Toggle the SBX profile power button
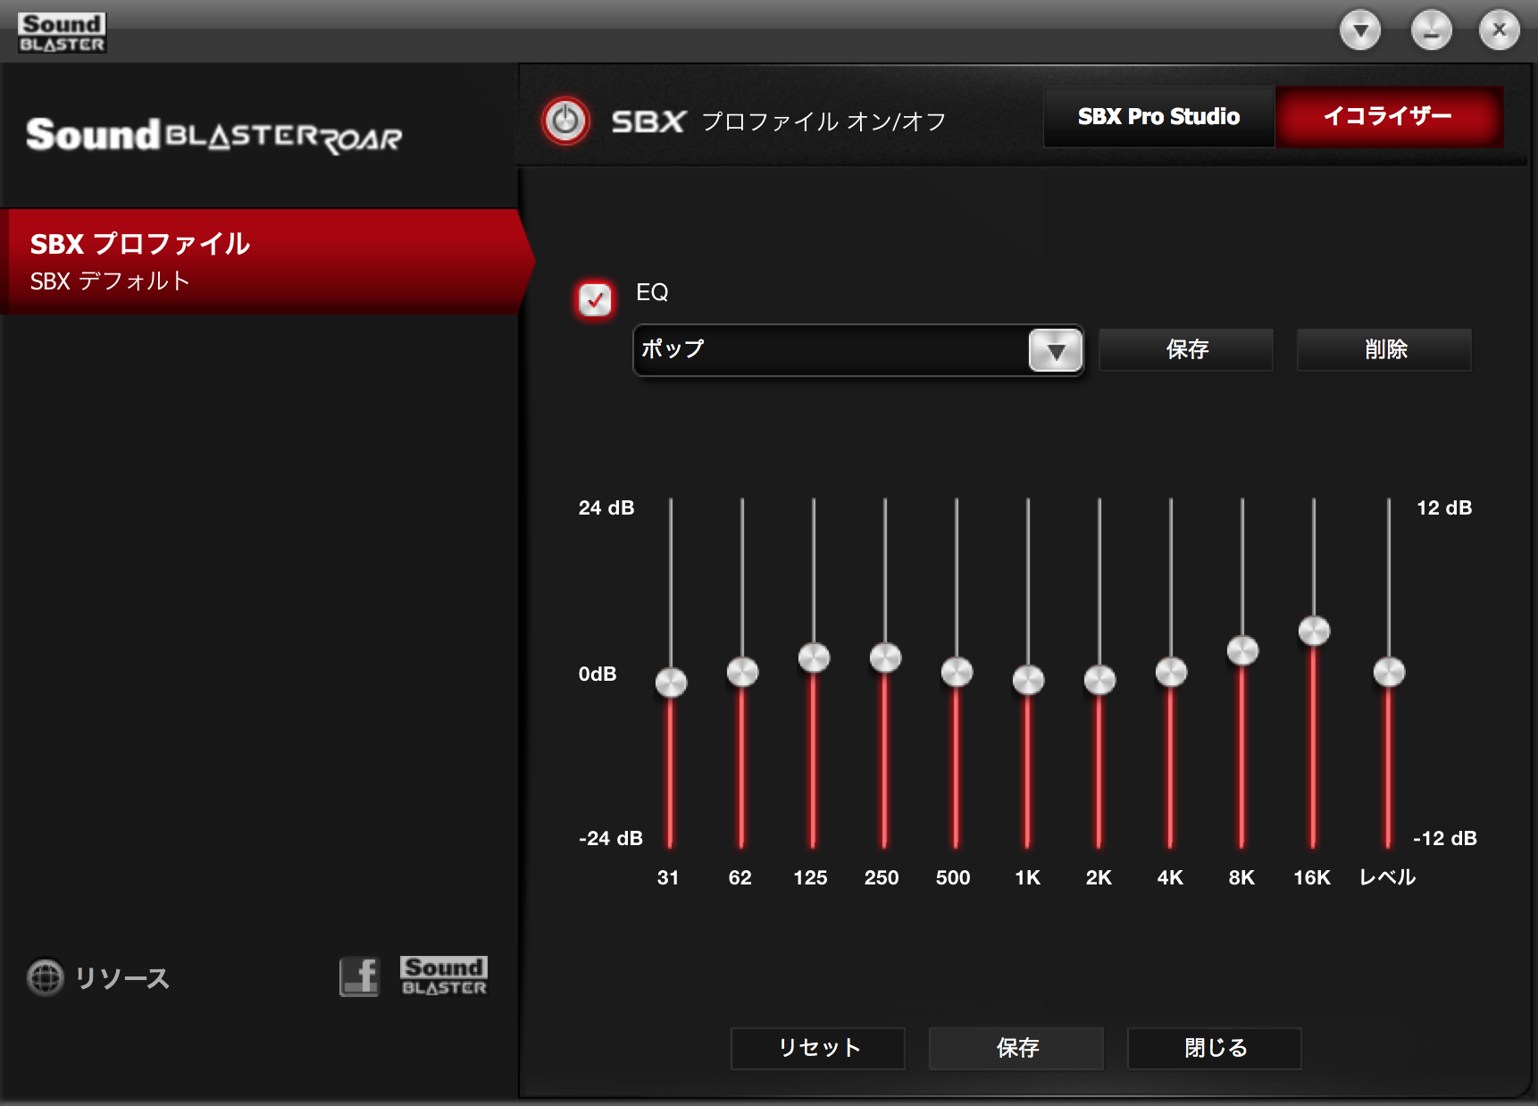 coord(565,121)
